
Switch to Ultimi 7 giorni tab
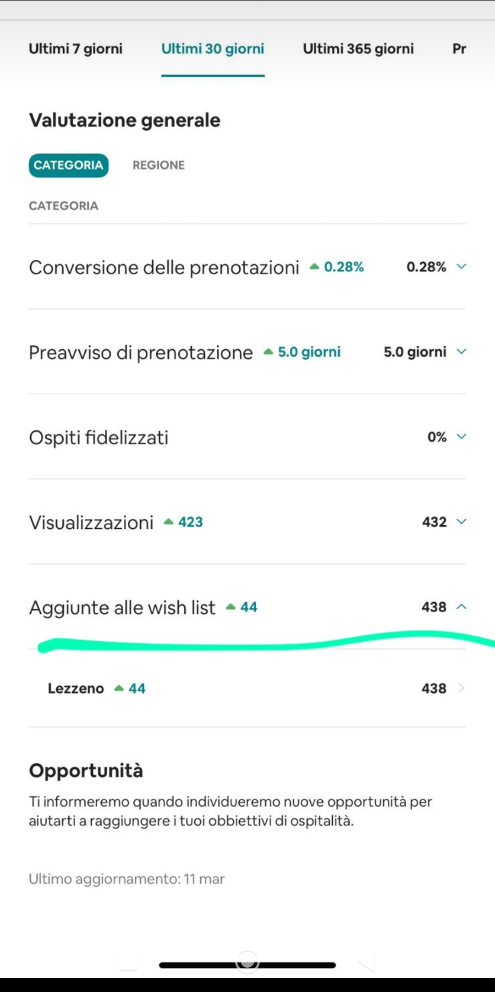76,49
